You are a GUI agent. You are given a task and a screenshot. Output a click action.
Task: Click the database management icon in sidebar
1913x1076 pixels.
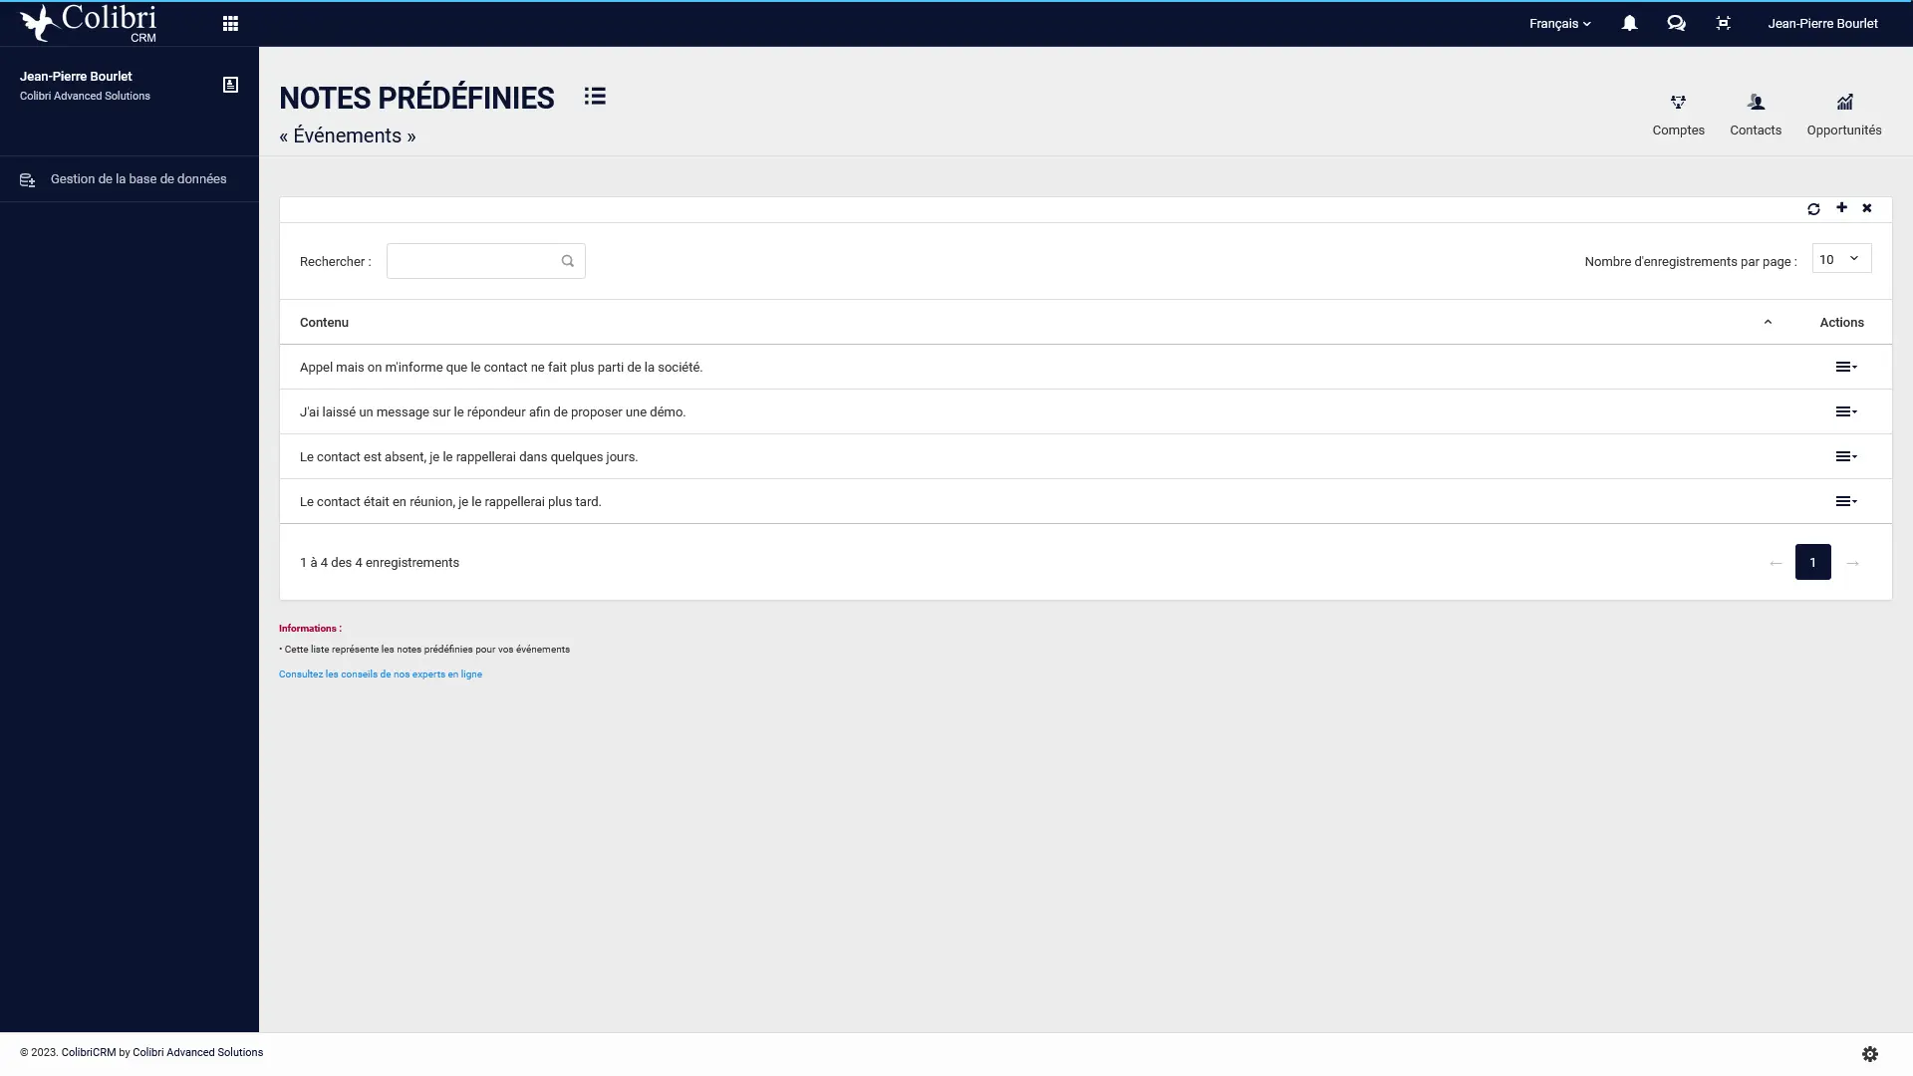coord(28,180)
